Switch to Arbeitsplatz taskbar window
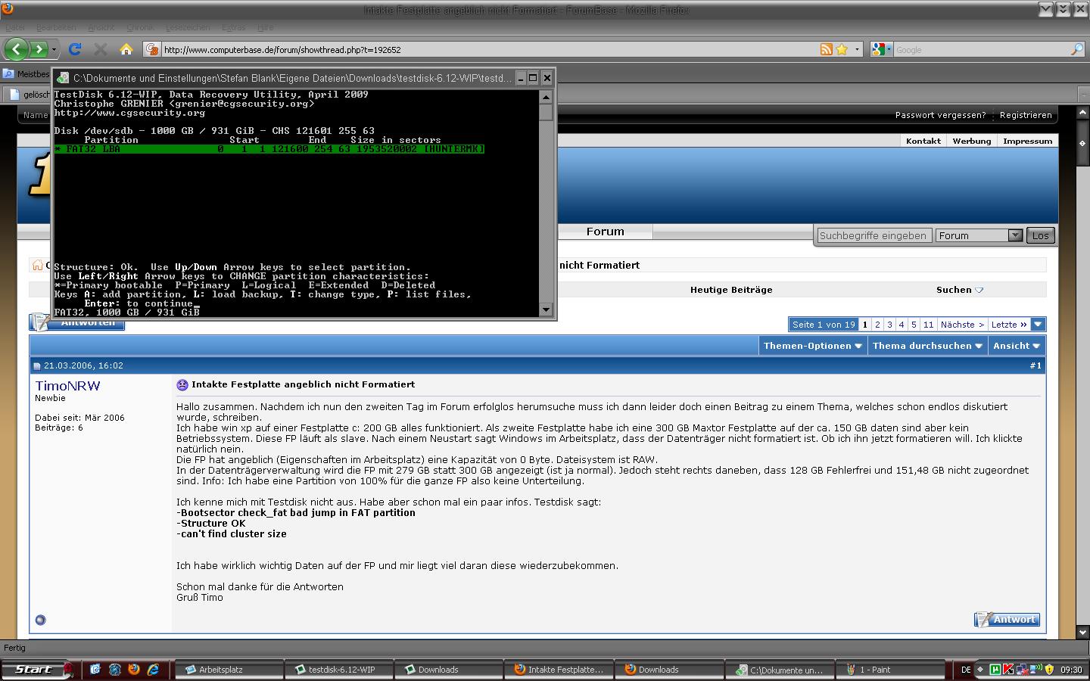1090x681 pixels. pos(229,670)
